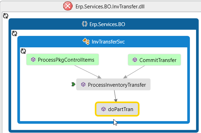Select the CommitTransfer method node
This screenshot has width=201, height=133.
pos(154,60)
